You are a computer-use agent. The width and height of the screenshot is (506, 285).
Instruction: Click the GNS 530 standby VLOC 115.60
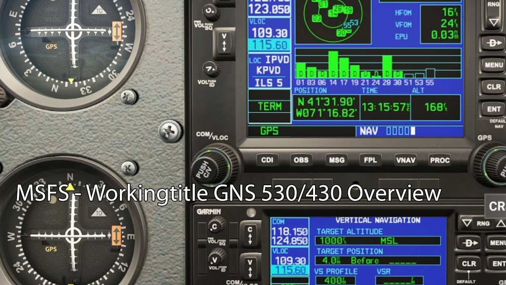coord(270,45)
